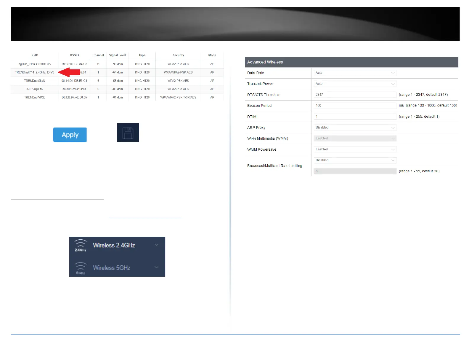
Task: Click the -55 dbm signal level cell
Action: point(118,81)
